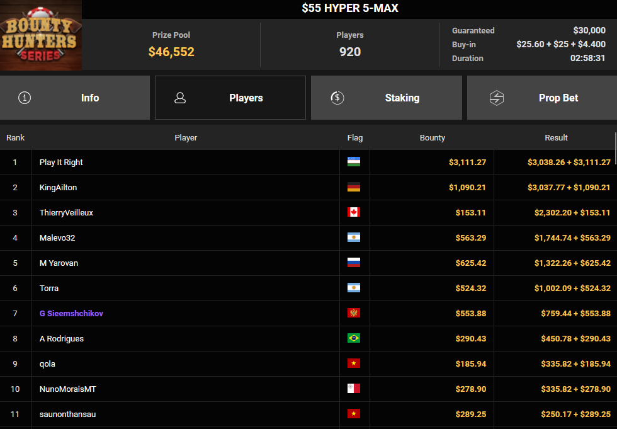Sort by the Bounty column header
617x429 pixels.
tap(432, 137)
